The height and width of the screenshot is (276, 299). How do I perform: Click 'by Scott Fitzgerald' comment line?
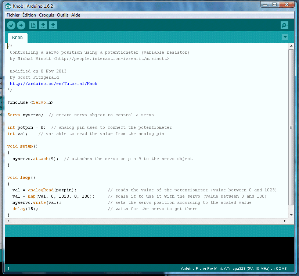tap(34, 77)
